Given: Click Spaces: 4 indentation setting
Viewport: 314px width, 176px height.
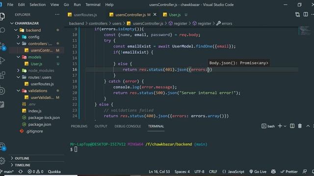Looking at the screenshot, I should point(182,172).
